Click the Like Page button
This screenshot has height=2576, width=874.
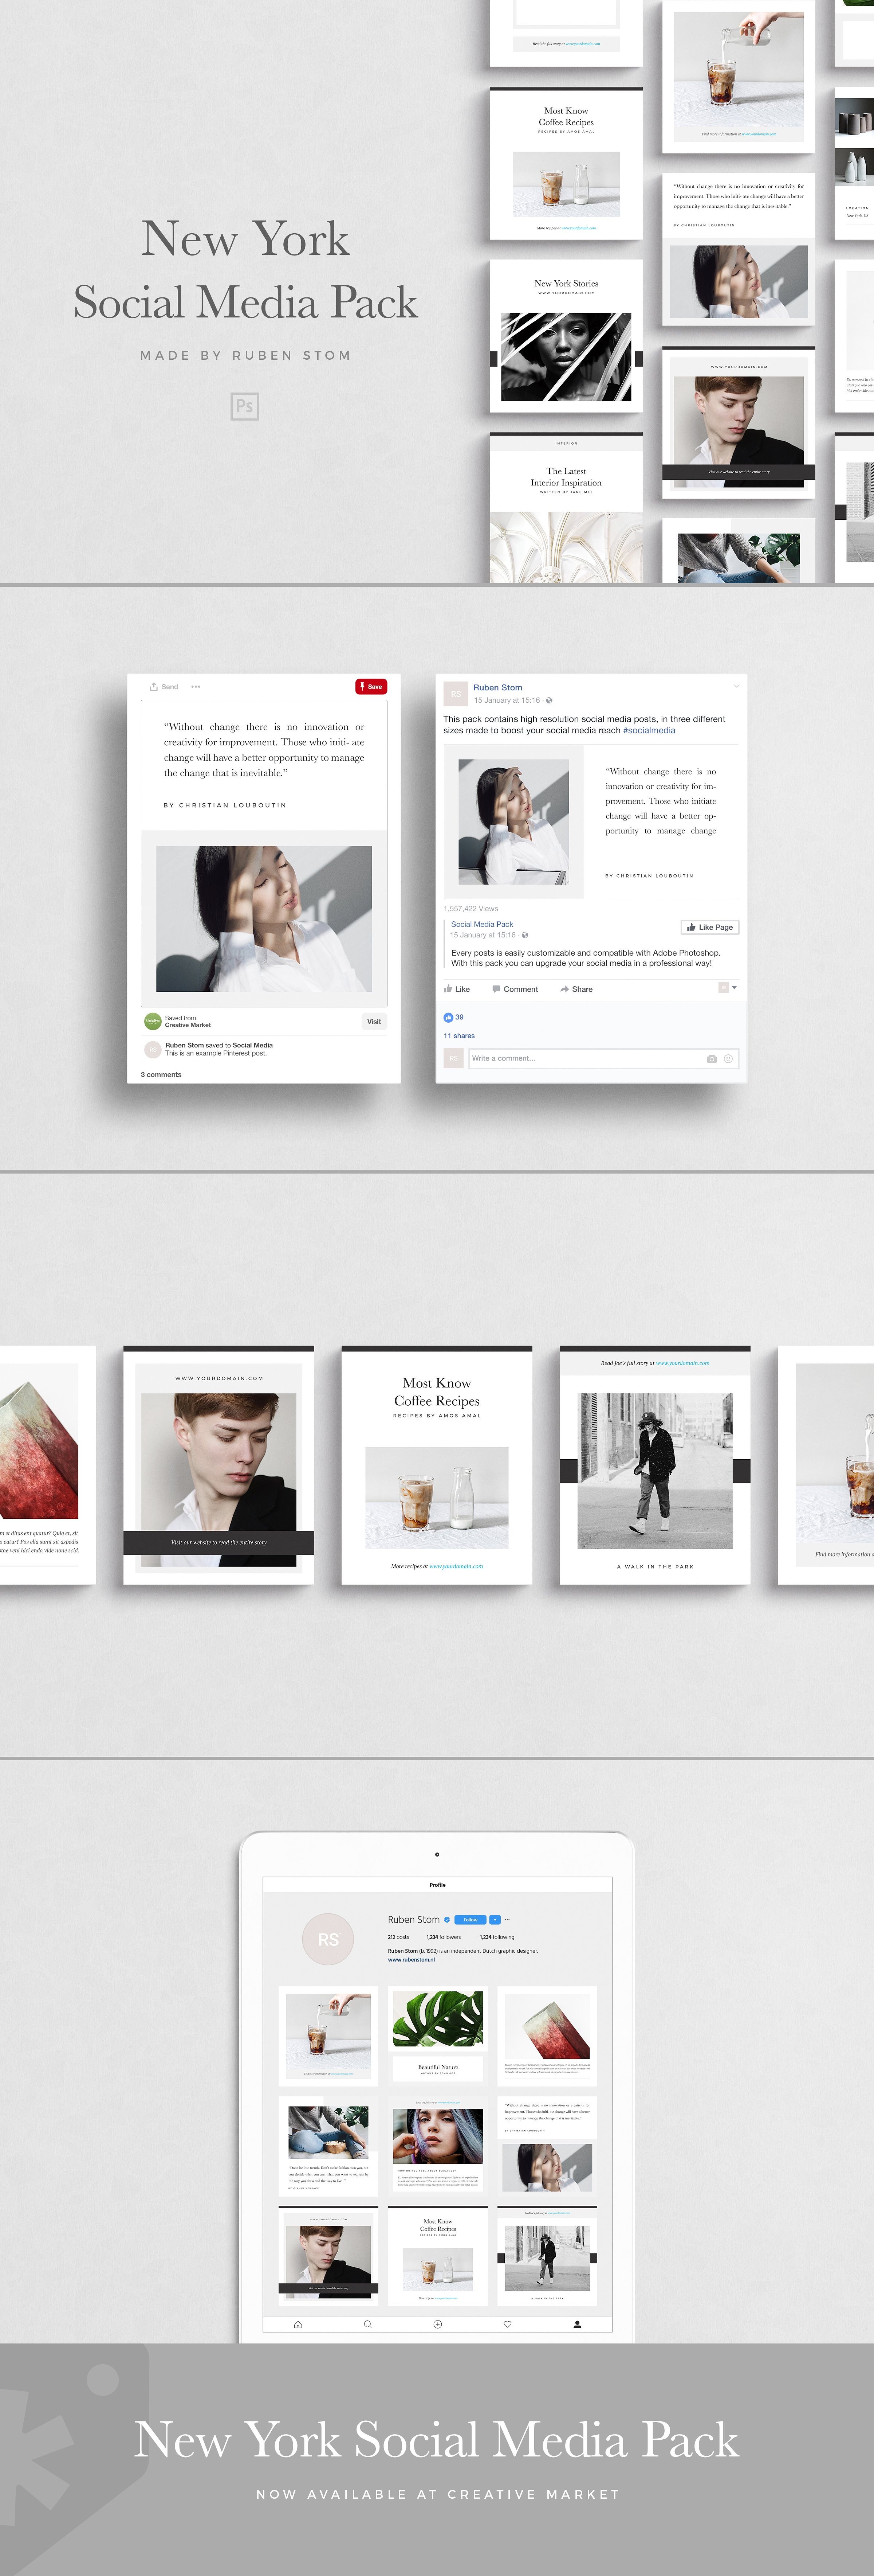coord(710,927)
